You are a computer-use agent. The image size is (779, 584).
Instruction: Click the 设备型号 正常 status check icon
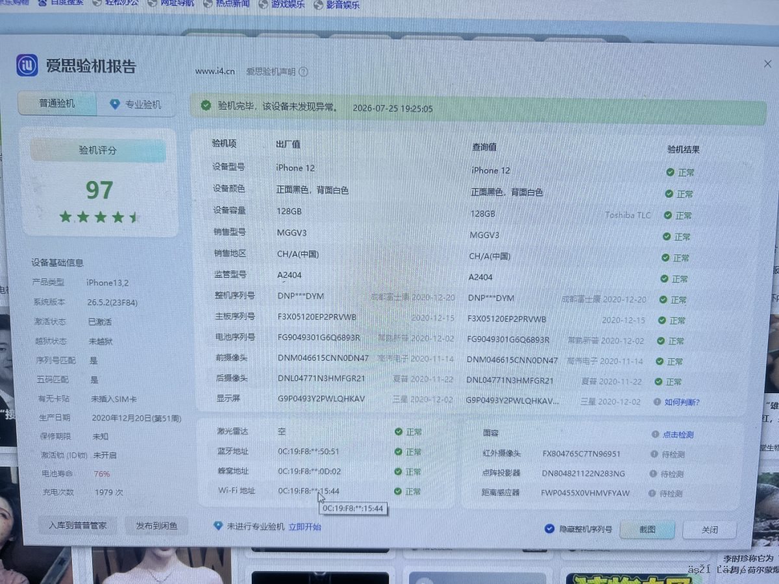tap(670, 173)
